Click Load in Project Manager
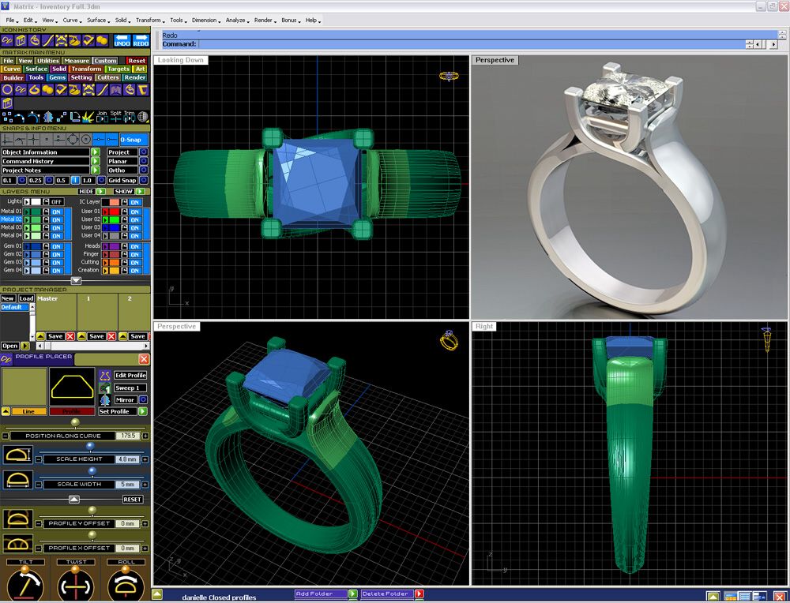Screen dimensions: 790x603 coord(26,298)
